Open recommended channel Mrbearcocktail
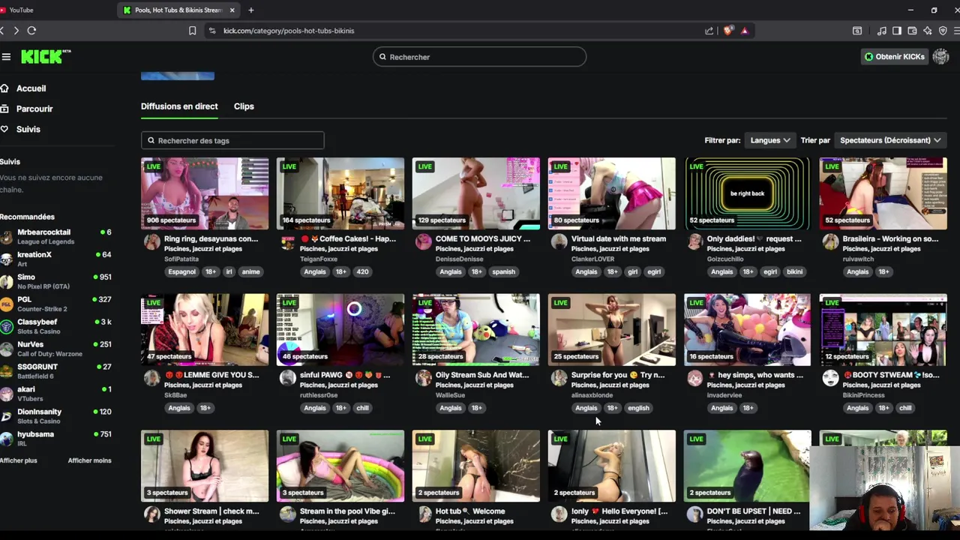This screenshot has width=960, height=540. pyautogui.click(x=55, y=236)
